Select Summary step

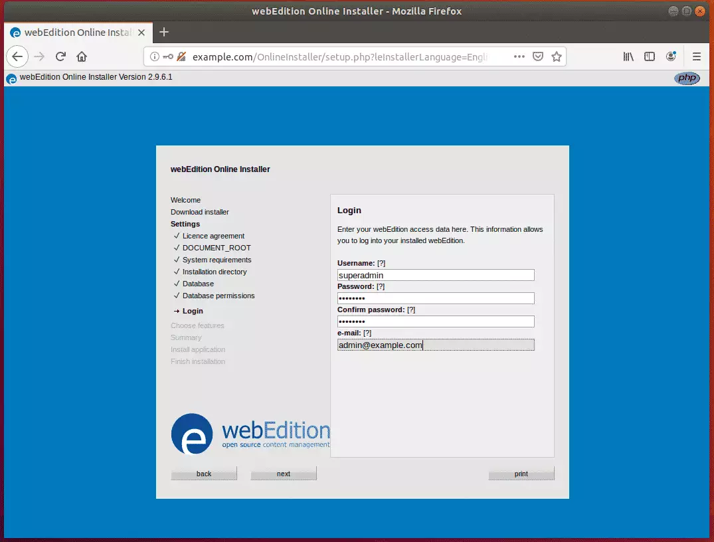(186, 337)
